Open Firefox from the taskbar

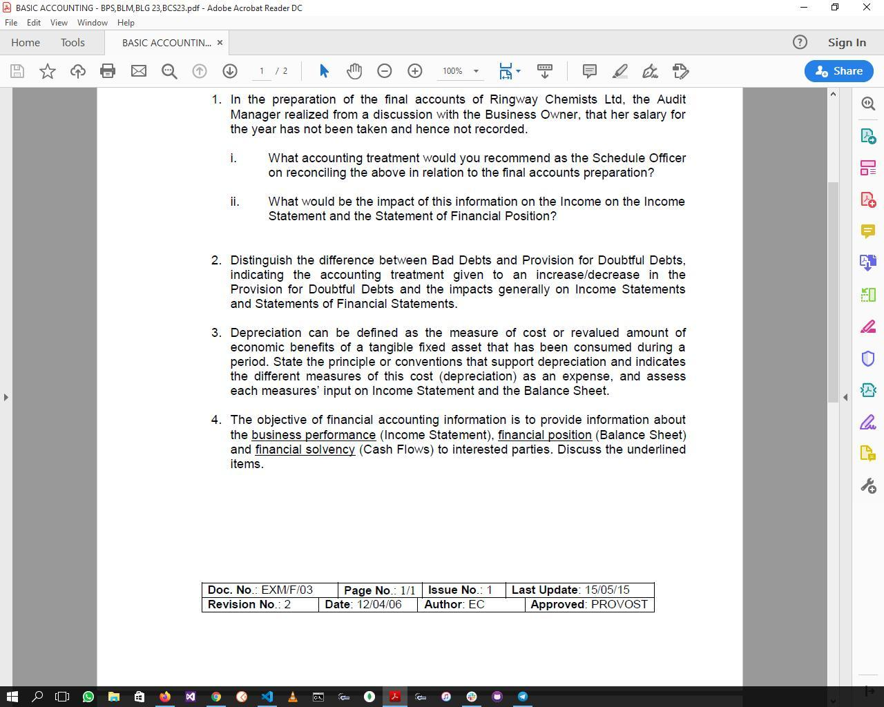pyautogui.click(x=164, y=697)
